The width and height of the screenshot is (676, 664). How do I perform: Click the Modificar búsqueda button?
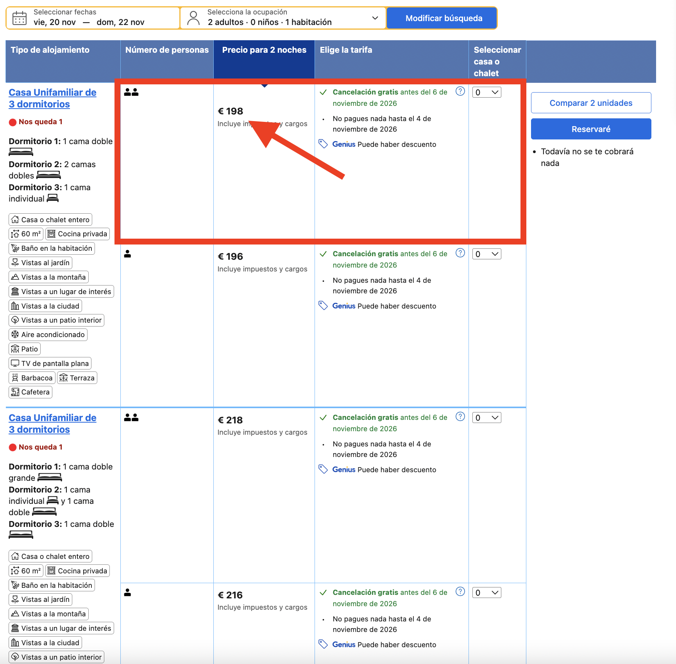click(442, 18)
